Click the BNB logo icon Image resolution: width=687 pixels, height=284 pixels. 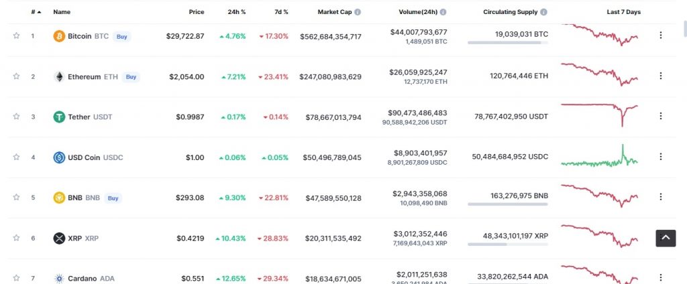pos(59,198)
